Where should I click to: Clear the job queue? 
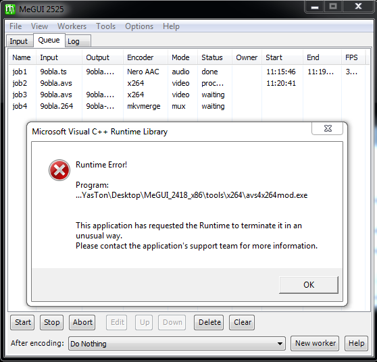[242, 322]
